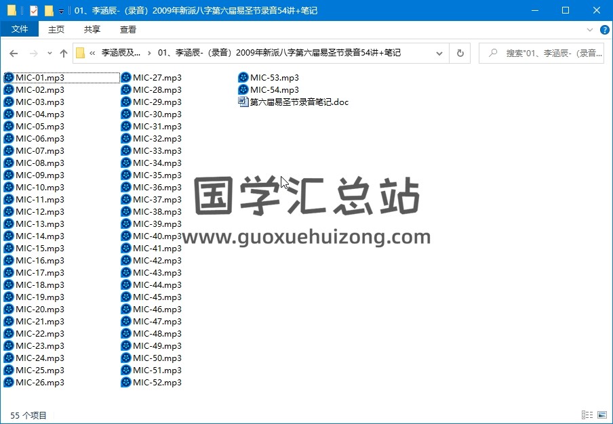The width and height of the screenshot is (613, 424).
Task: Open Customize Quick Access Toolbar dropdown
Action: point(61,11)
